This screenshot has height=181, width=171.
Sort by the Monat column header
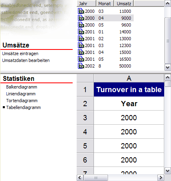click(x=105, y=4)
